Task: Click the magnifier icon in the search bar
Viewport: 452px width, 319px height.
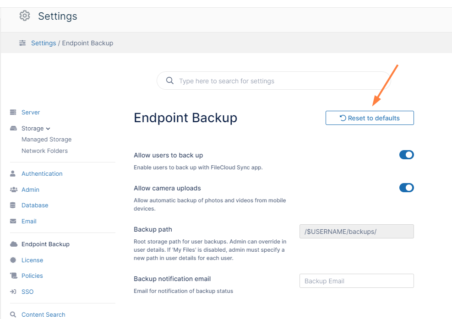Action: 170,81
